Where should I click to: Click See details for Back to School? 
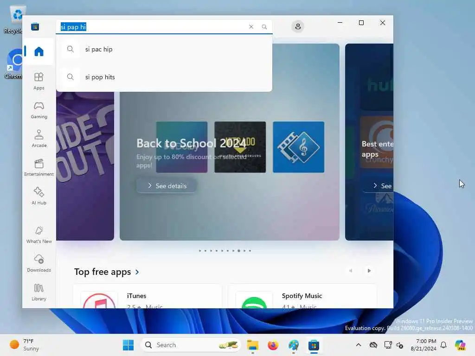pos(167,185)
